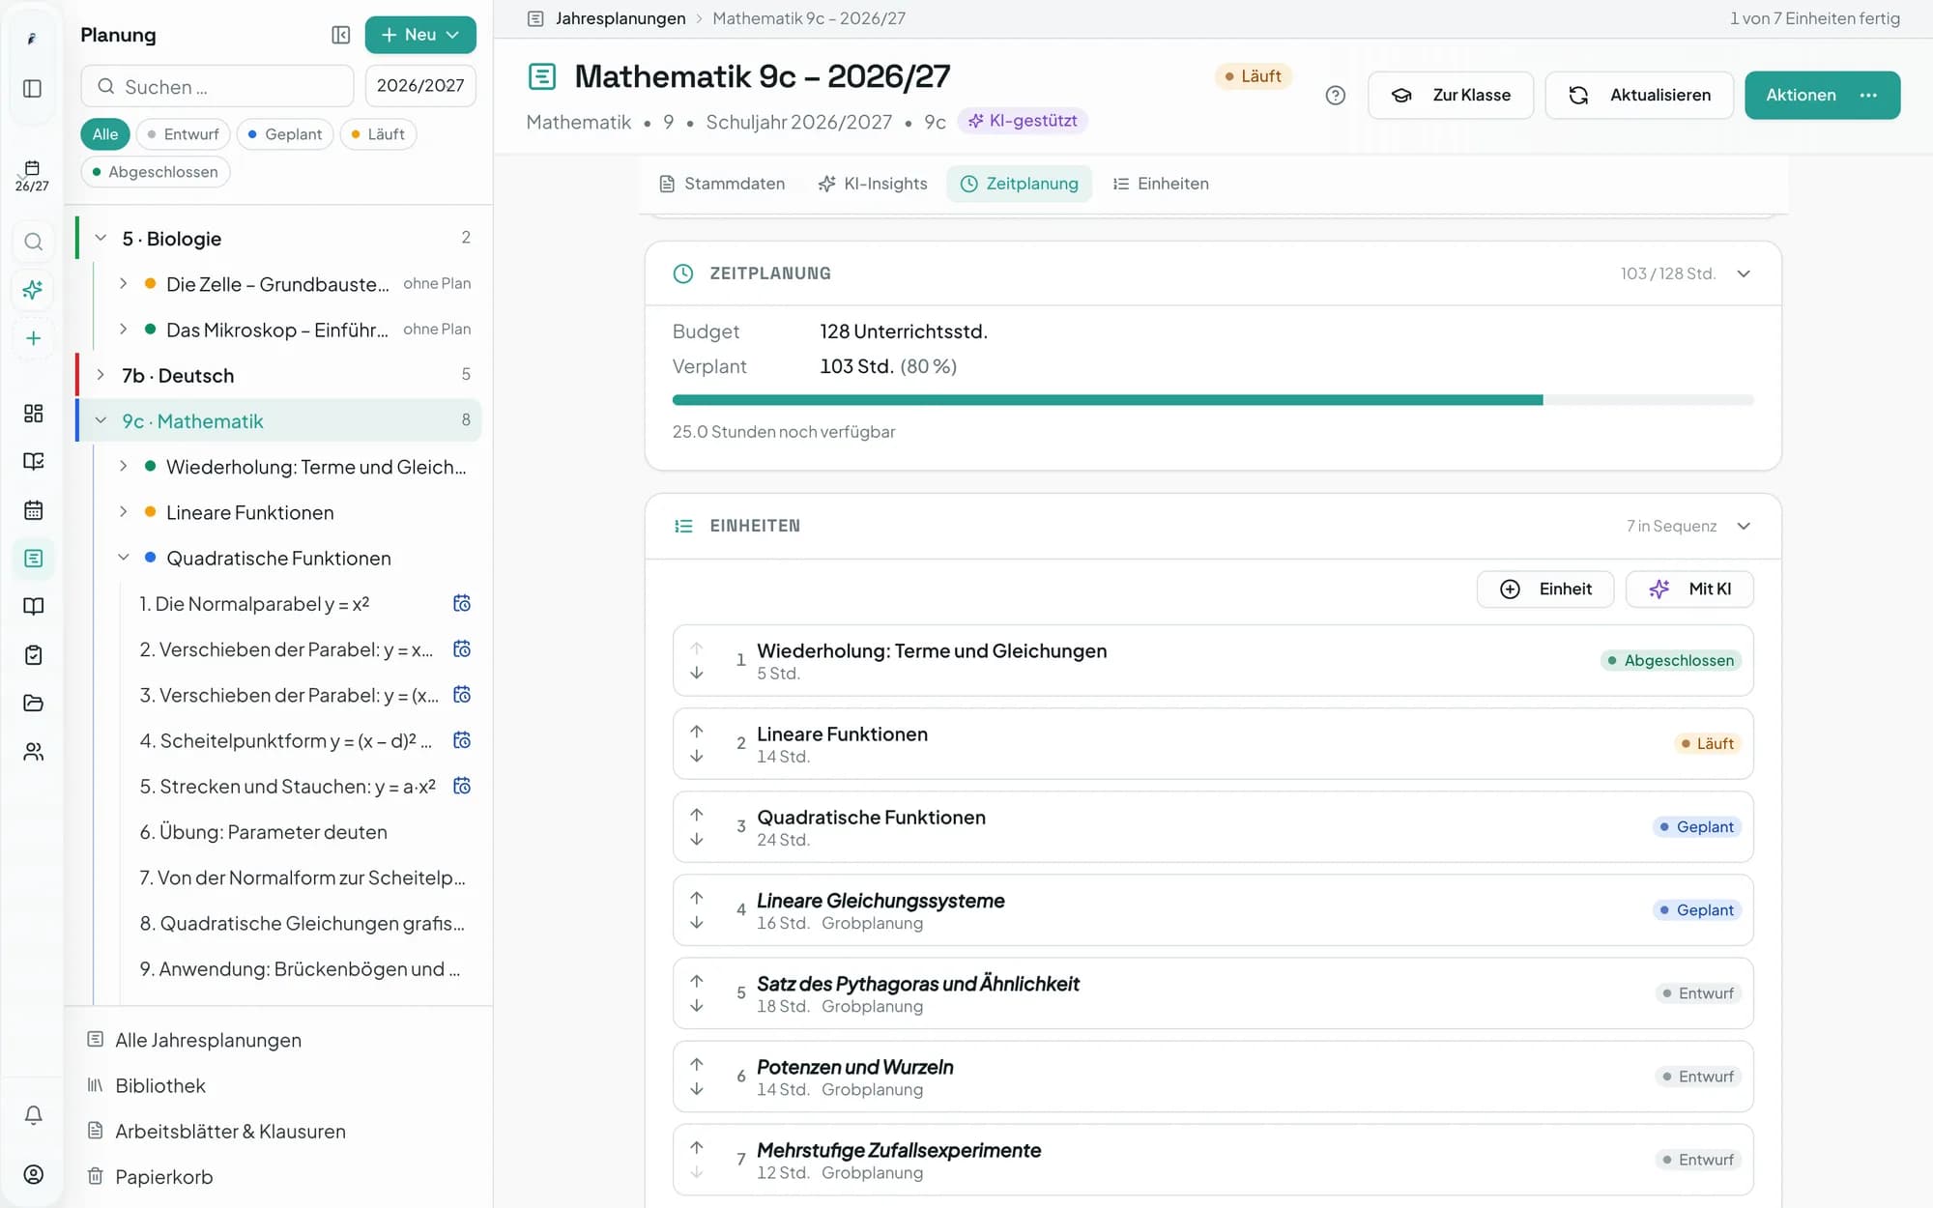Move Wiederholung unit down with arrow
This screenshot has height=1208, width=1933.
tap(697, 673)
